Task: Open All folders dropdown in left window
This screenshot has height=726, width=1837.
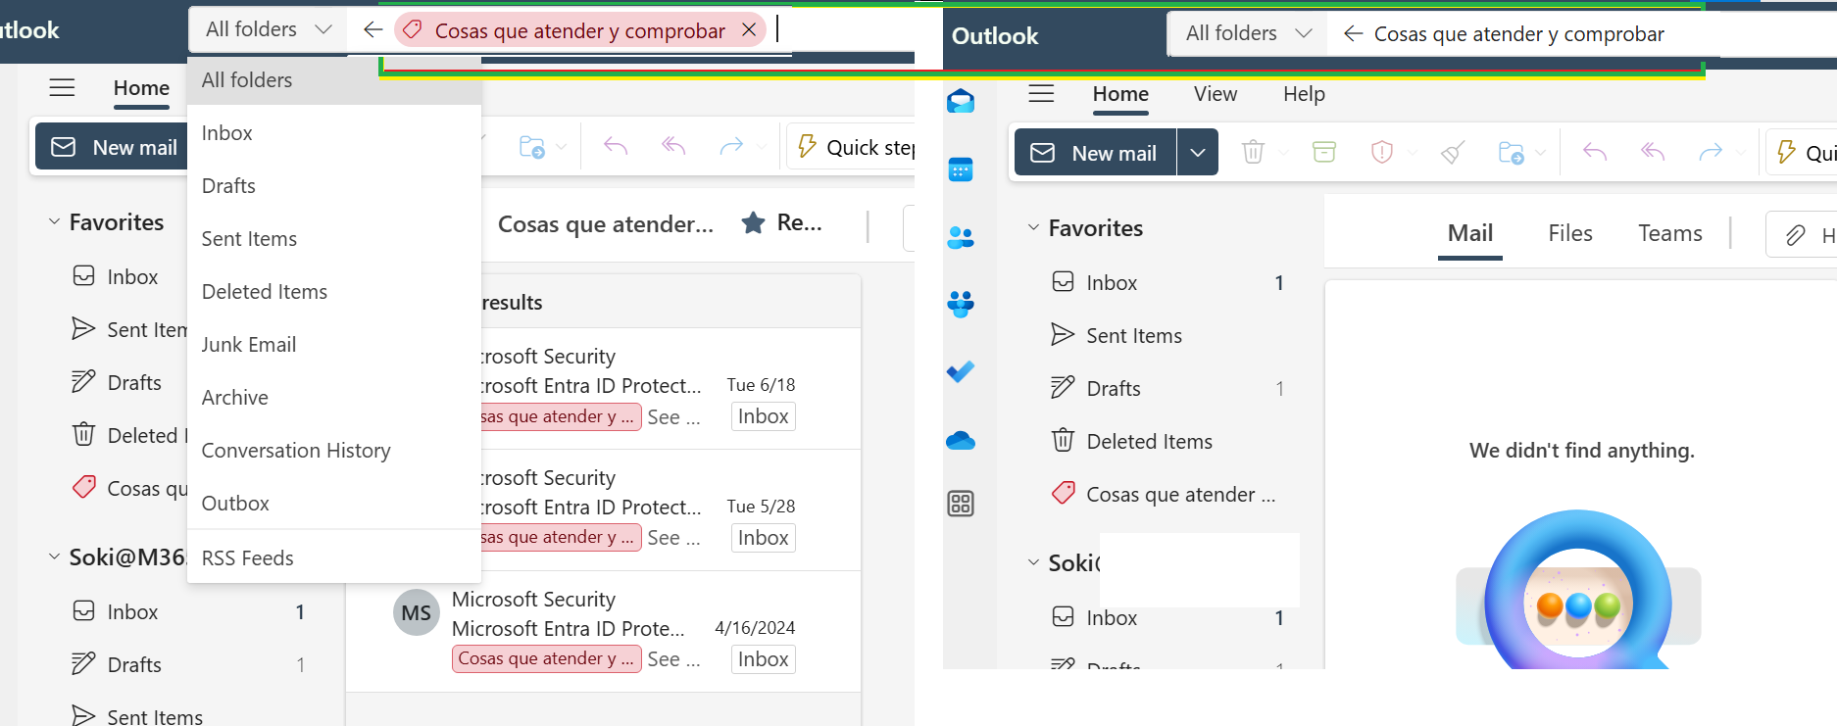Action: 269,29
